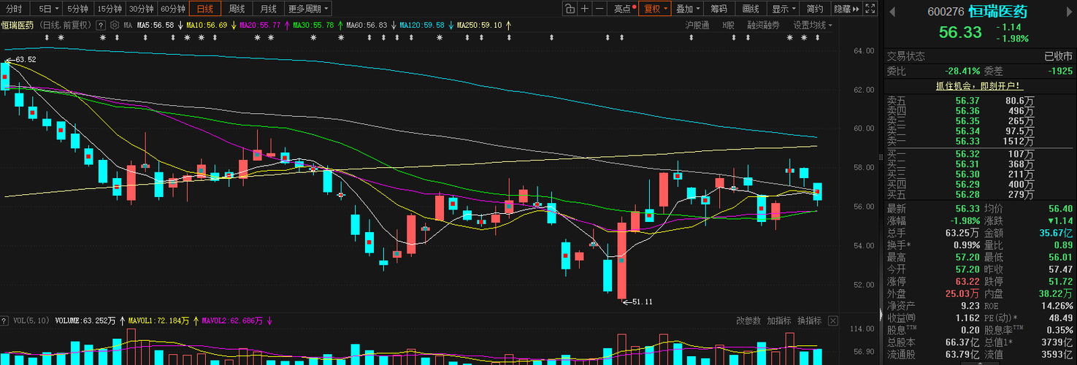Click magenta MA20:55.77 label
1077x365 pixels.
tap(259, 25)
